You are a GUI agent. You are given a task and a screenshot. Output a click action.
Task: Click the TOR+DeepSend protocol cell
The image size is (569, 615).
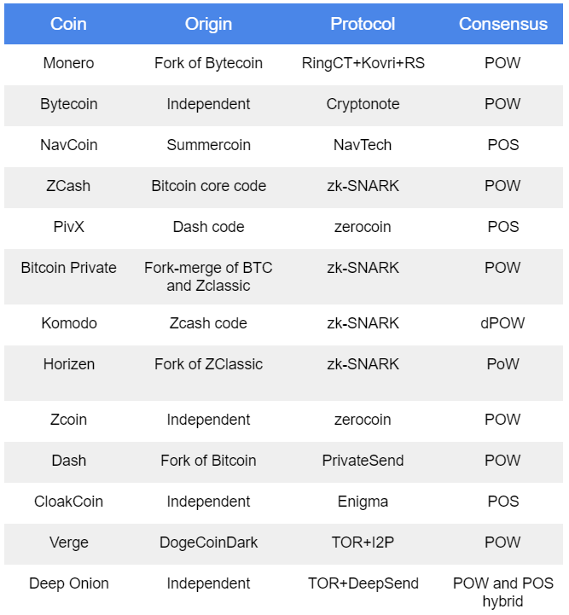click(x=363, y=583)
